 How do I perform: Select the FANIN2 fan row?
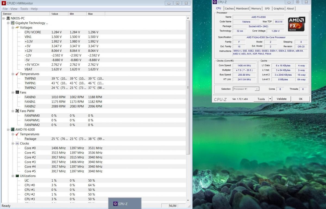(x=93, y=106)
